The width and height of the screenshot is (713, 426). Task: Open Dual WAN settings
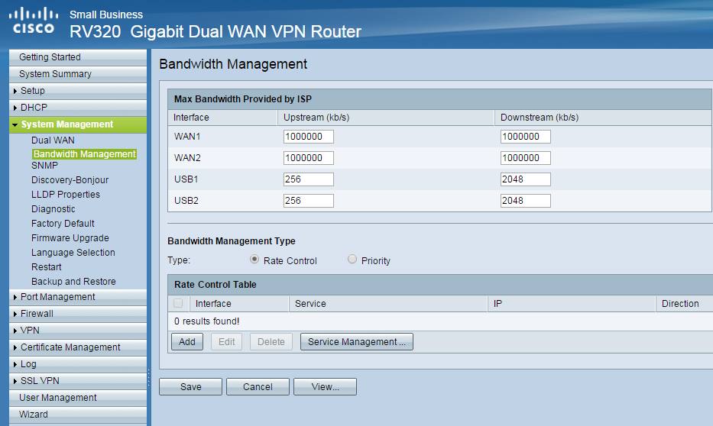[x=53, y=140]
